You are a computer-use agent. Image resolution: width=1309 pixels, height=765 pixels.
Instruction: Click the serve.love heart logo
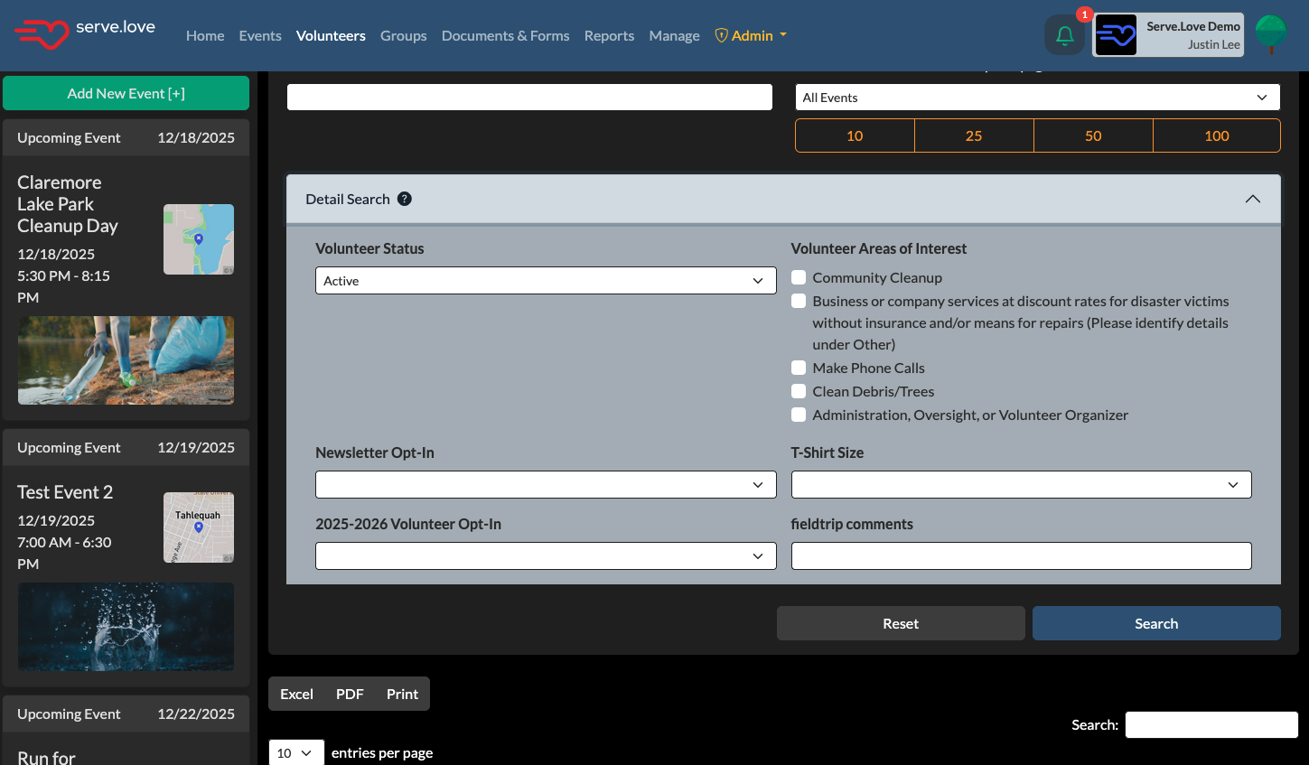(42, 34)
